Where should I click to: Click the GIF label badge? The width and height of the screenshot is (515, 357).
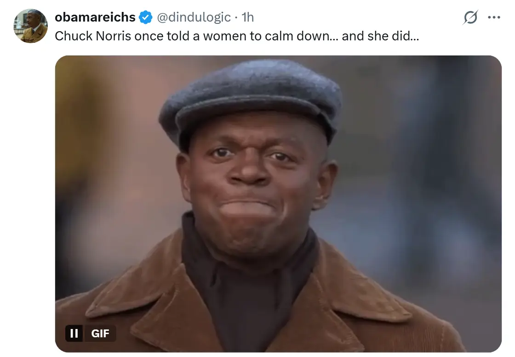pos(100,334)
